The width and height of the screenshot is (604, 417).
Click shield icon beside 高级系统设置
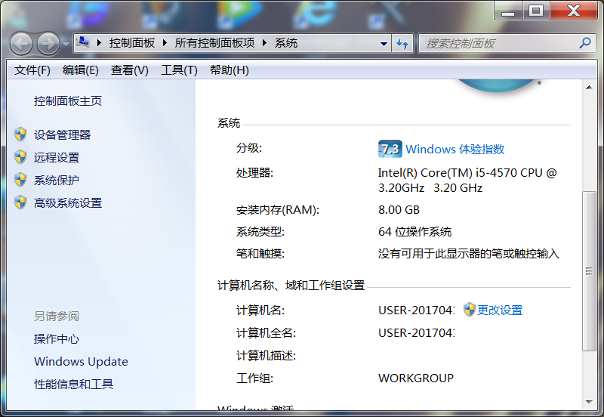[x=20, y=202]
